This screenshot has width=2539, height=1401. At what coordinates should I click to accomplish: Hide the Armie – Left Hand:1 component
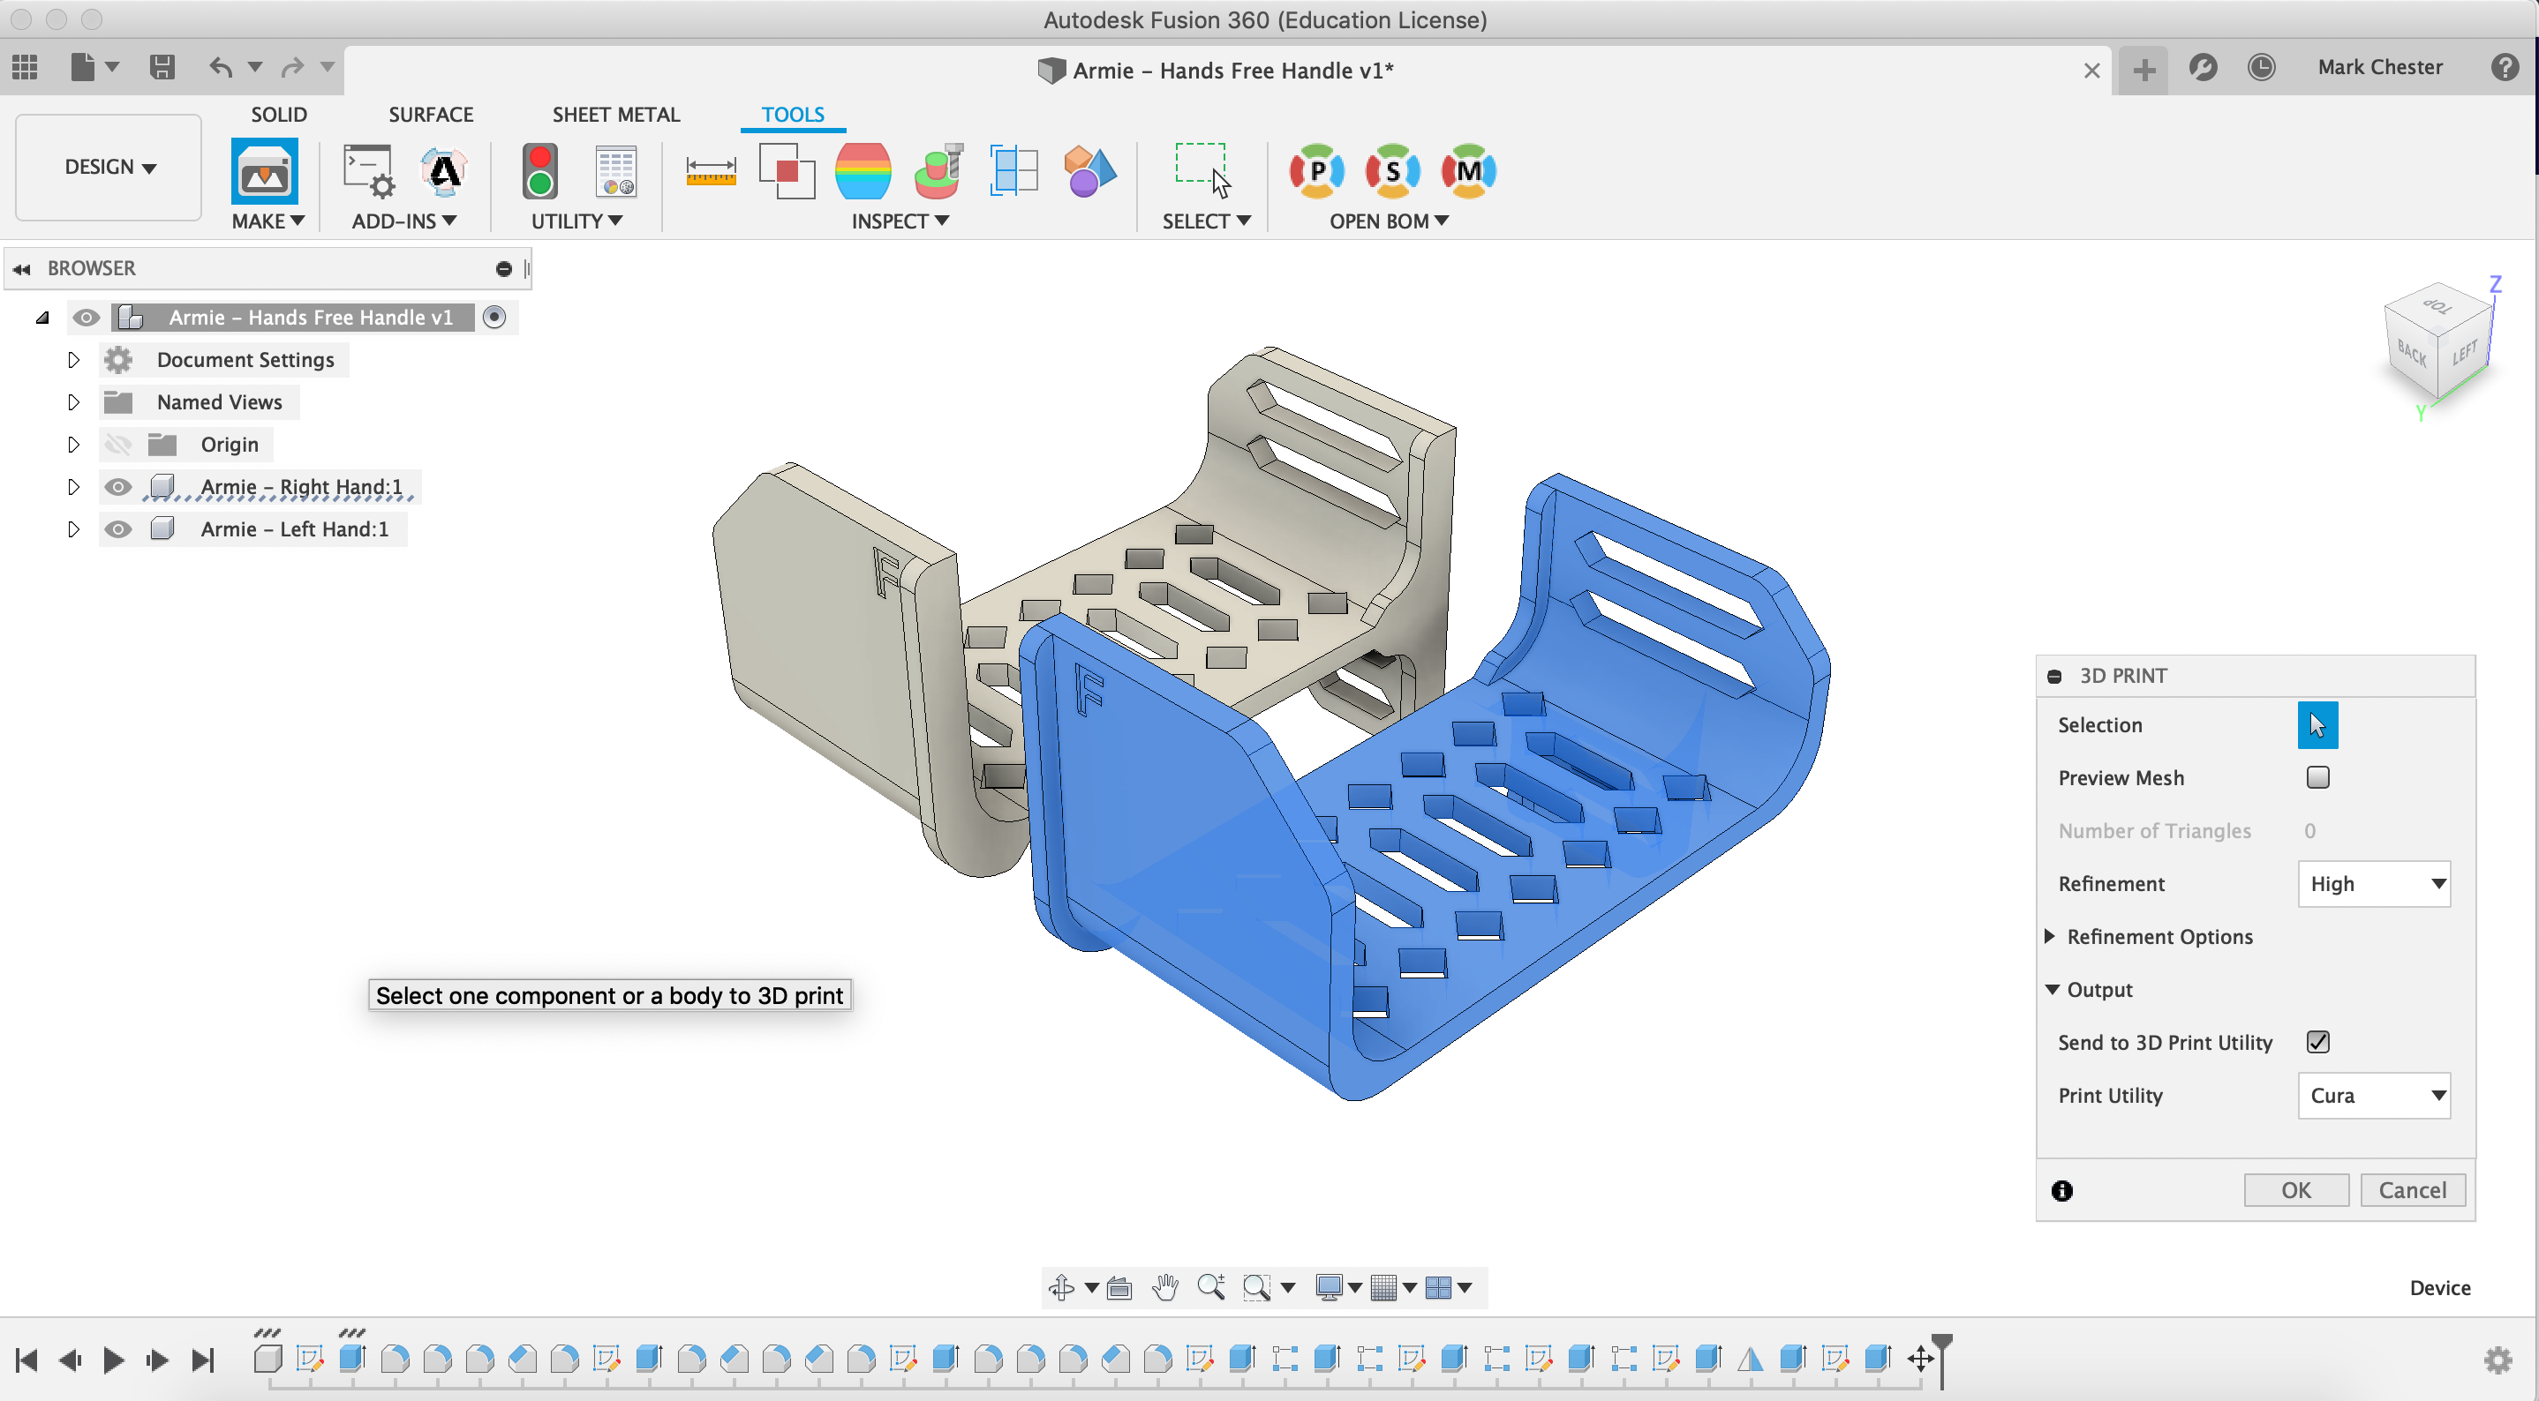pyautogui.click(x=118, y=529)
